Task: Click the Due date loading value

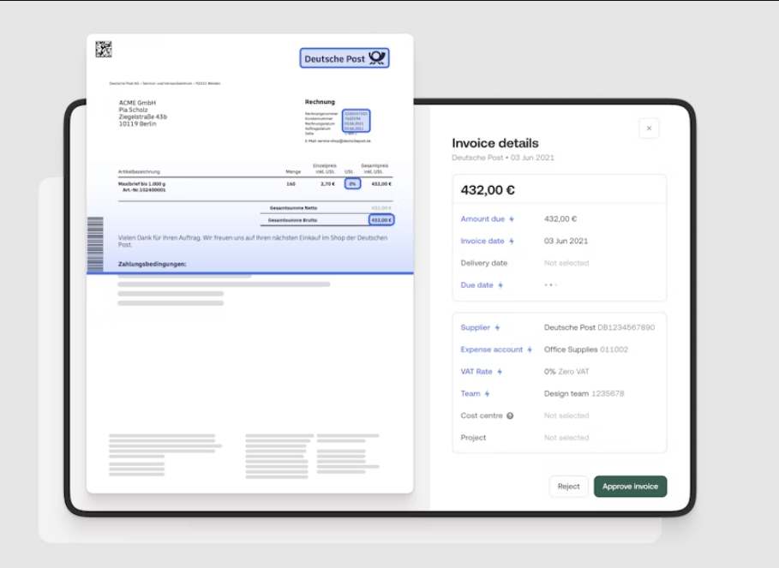Action: [x=550, y=285]
